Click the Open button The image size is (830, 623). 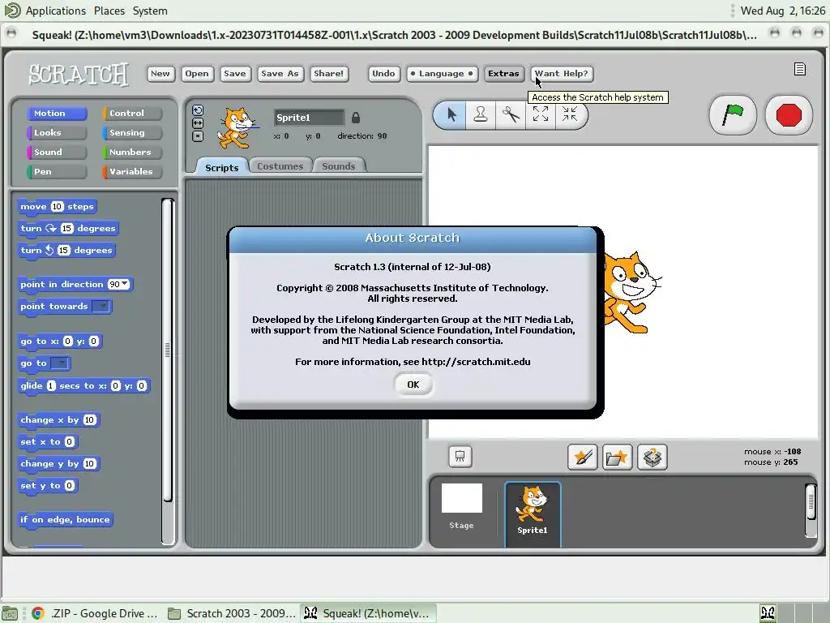(x=197, y=74)
